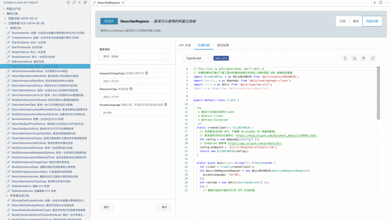Open search in the API Toolkit panel
Image resolution: width=390 pixels, height=220 pixels.
[74, 3]
